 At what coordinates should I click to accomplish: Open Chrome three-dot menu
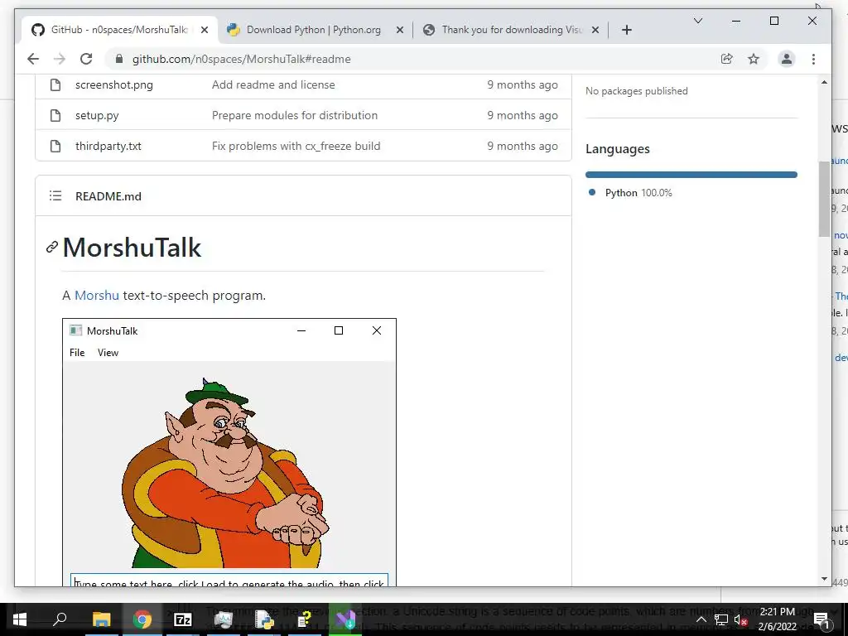(813, 59)
